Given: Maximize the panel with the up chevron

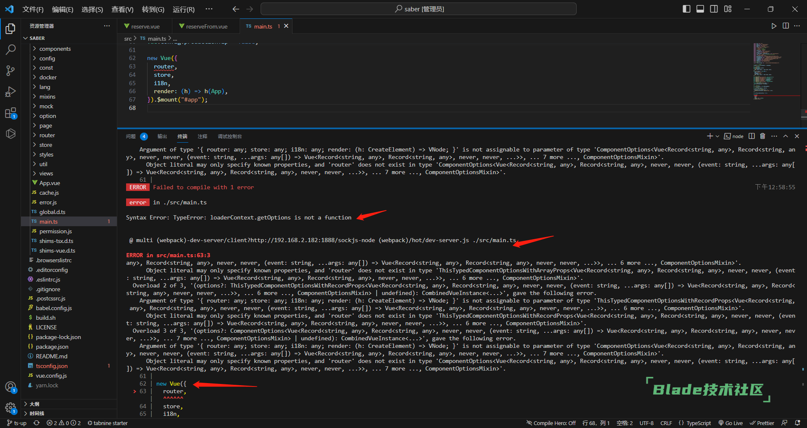Looking at the screenshot, I should 786,136.
